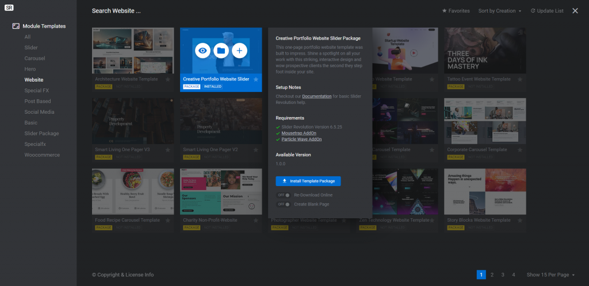Open the Mousetrap AddOn link
Screen dimensions: 589x286
click(x=299, y=133)
